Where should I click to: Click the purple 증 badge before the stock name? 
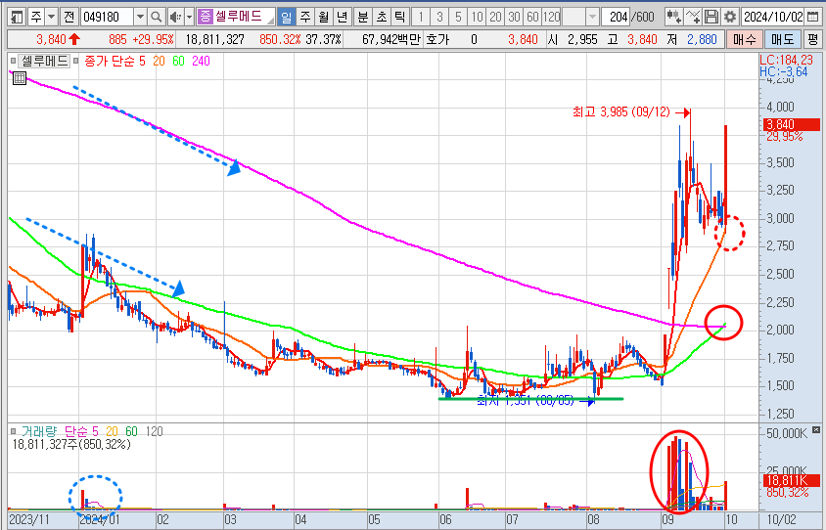205,18
